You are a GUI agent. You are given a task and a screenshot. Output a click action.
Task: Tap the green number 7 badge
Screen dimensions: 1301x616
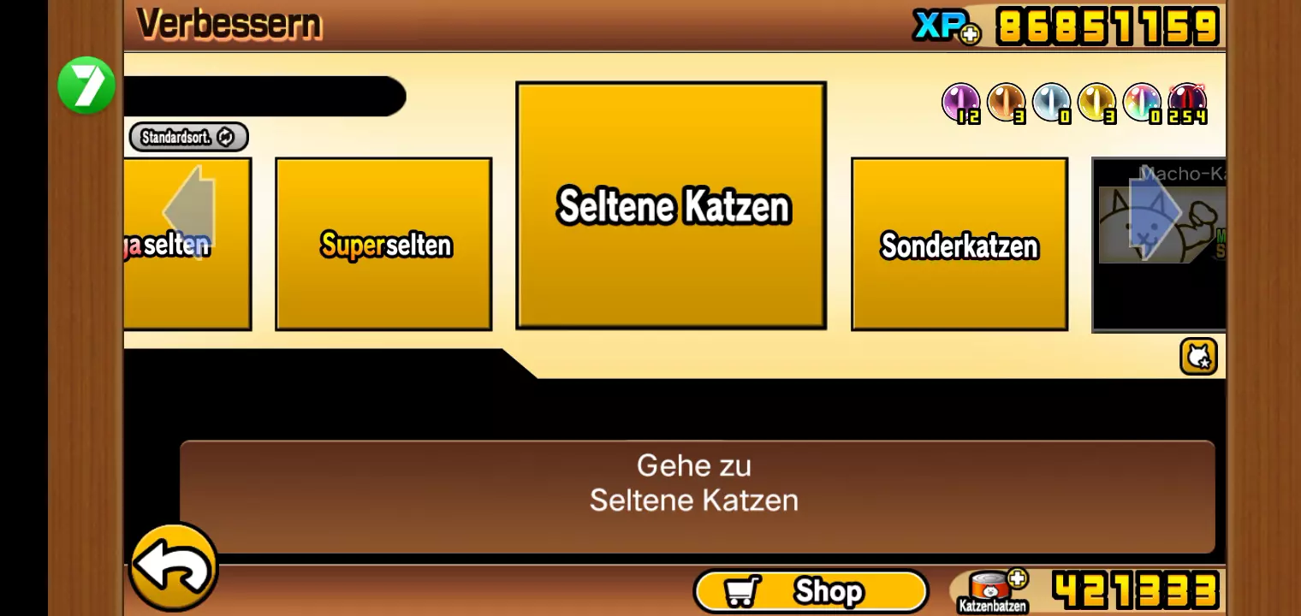pyautogui.click(x=86, y=85)
